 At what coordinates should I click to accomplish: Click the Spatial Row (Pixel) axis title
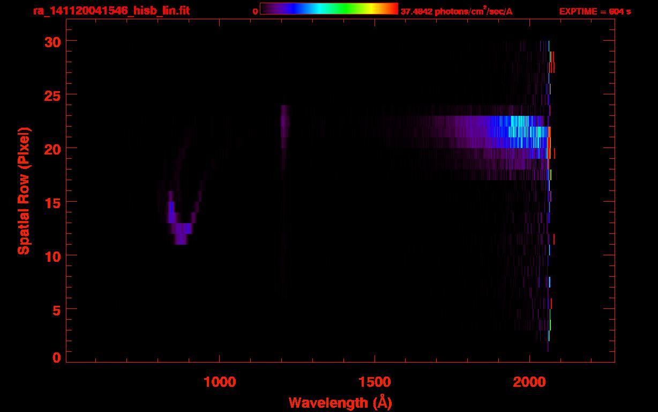coord(24,190)
